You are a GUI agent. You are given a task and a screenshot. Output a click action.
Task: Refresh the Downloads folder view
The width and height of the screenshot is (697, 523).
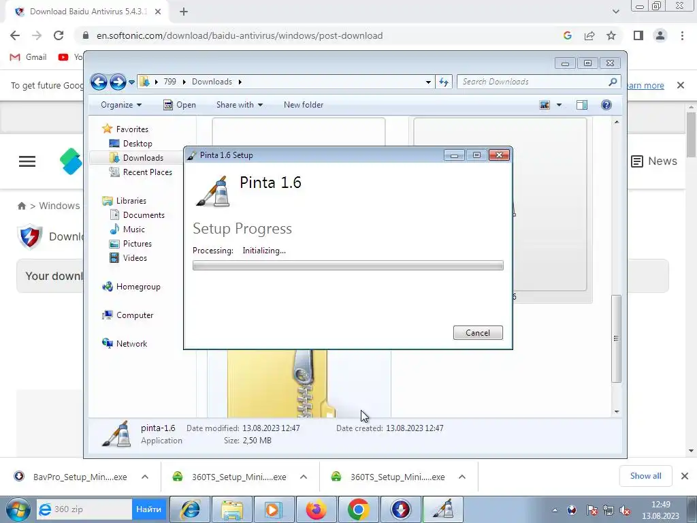444,82
